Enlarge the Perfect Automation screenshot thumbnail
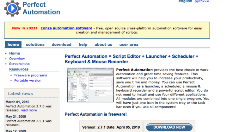 point(90,85)
